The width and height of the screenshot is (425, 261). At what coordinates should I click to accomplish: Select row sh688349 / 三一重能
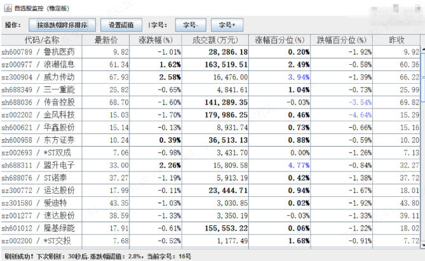click(x=211, y=90)
